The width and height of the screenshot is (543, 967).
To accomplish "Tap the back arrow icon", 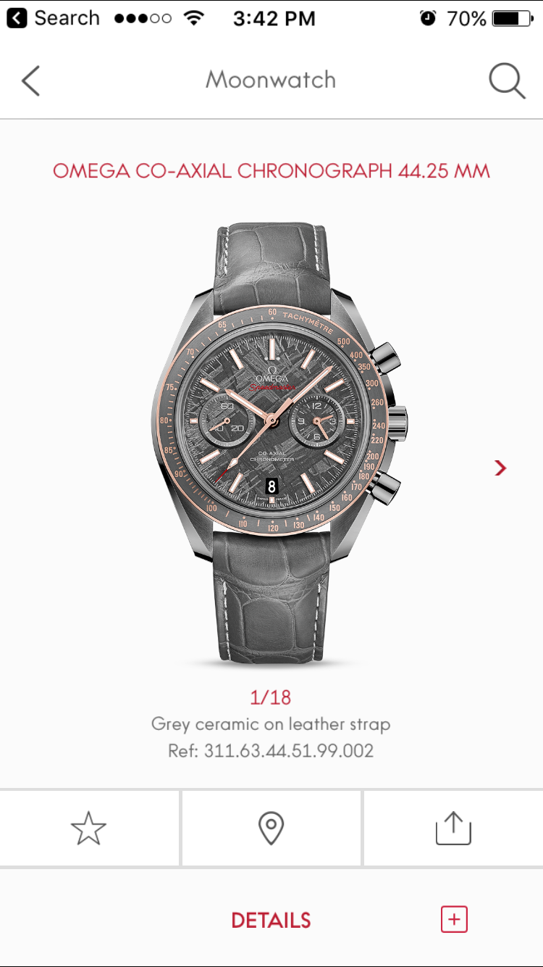I will coord(30,80).
